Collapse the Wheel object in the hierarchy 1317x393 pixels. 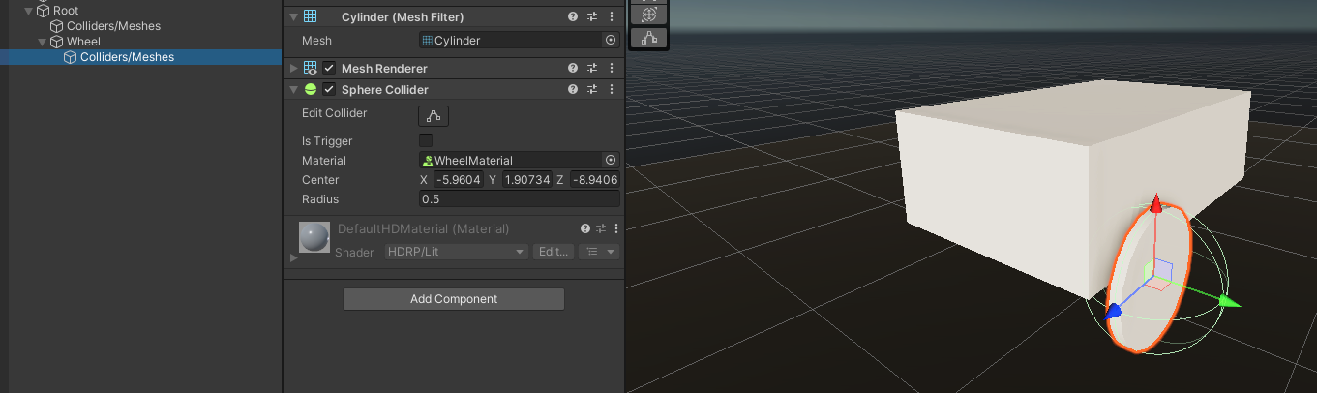pos(42,42)
